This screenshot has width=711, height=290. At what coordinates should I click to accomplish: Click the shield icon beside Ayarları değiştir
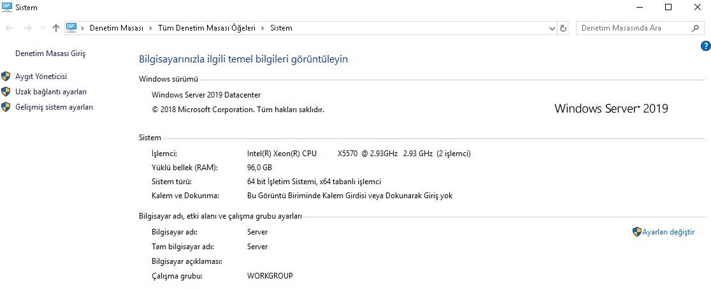(x=637, y=232)
